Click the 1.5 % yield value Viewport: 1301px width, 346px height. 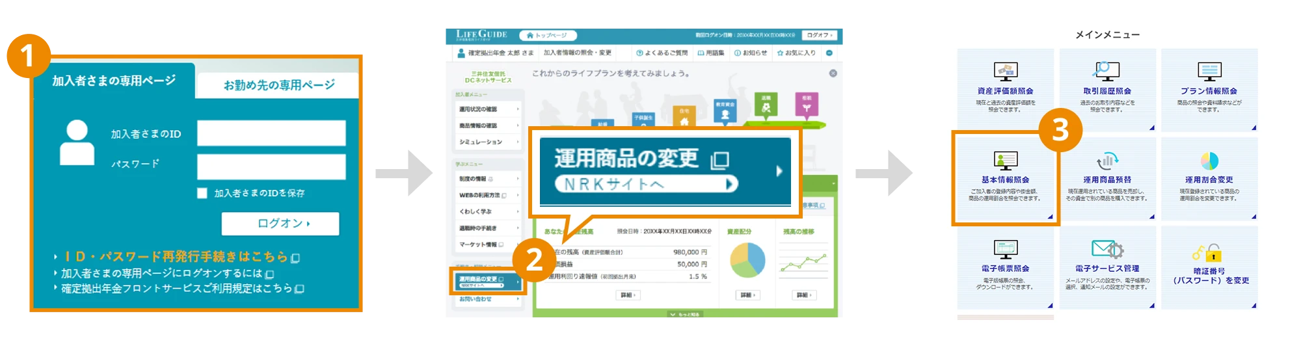click(698, 276)
